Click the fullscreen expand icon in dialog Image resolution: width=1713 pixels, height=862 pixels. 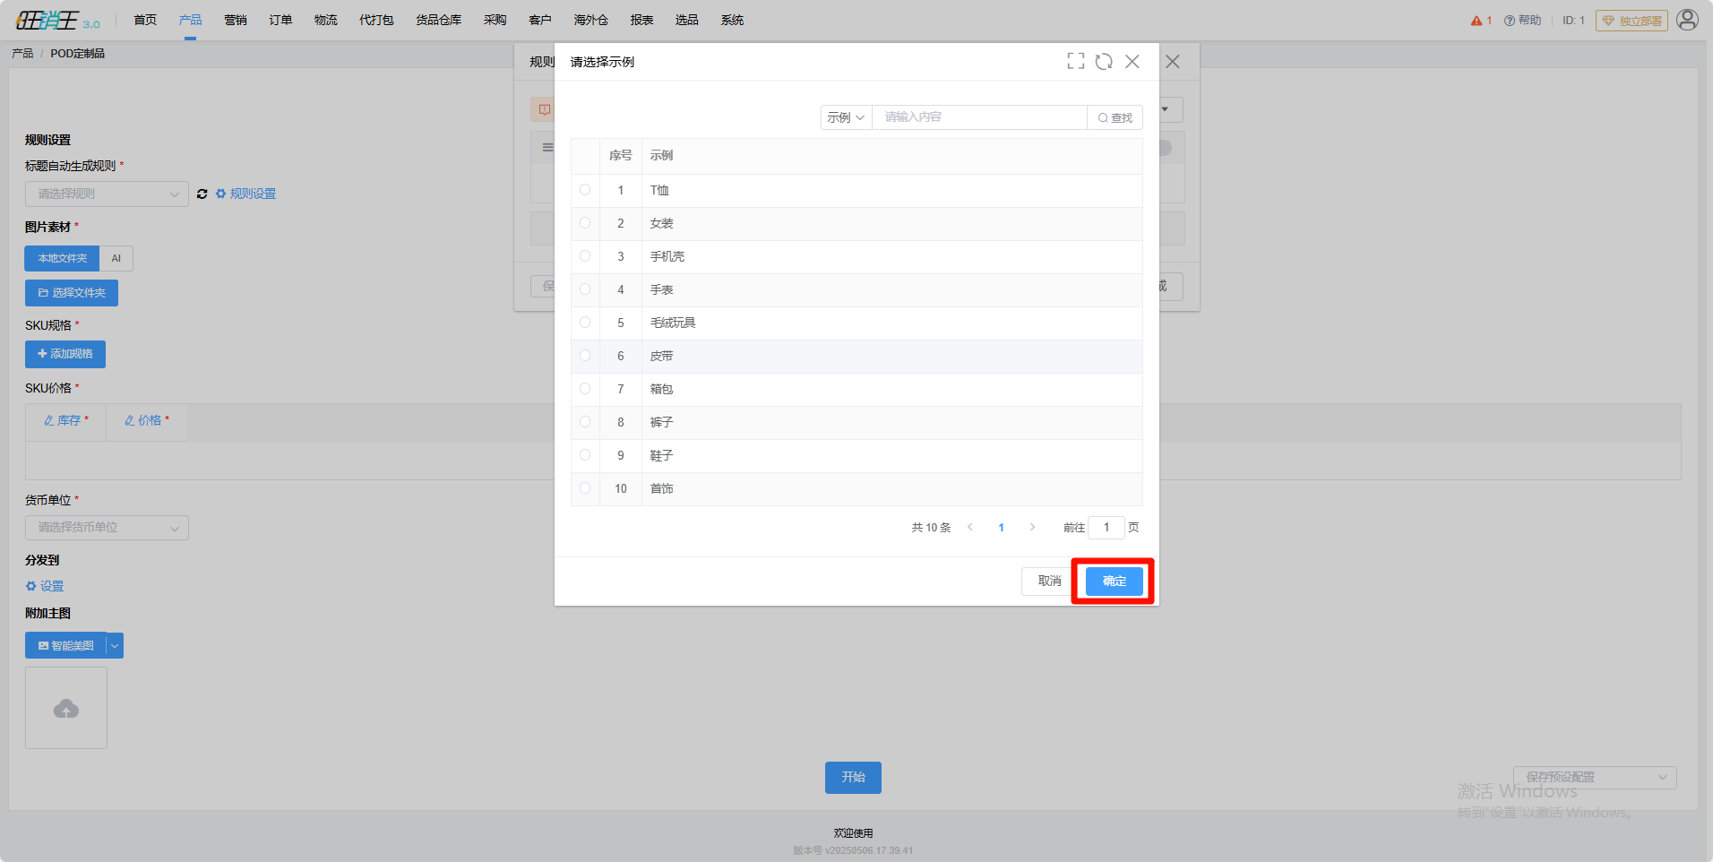(1076, 61)
